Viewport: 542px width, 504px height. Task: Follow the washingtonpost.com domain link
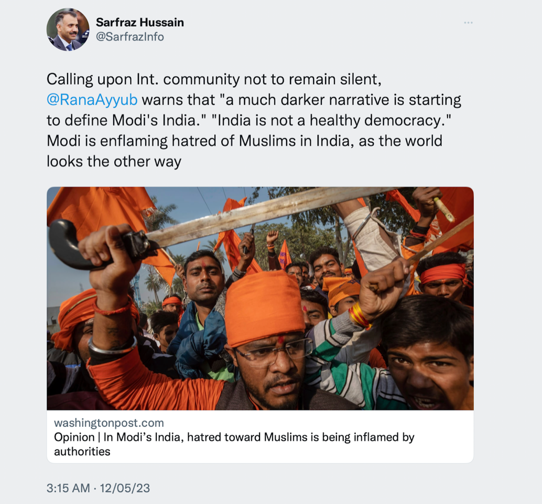[x=109, y=423]
